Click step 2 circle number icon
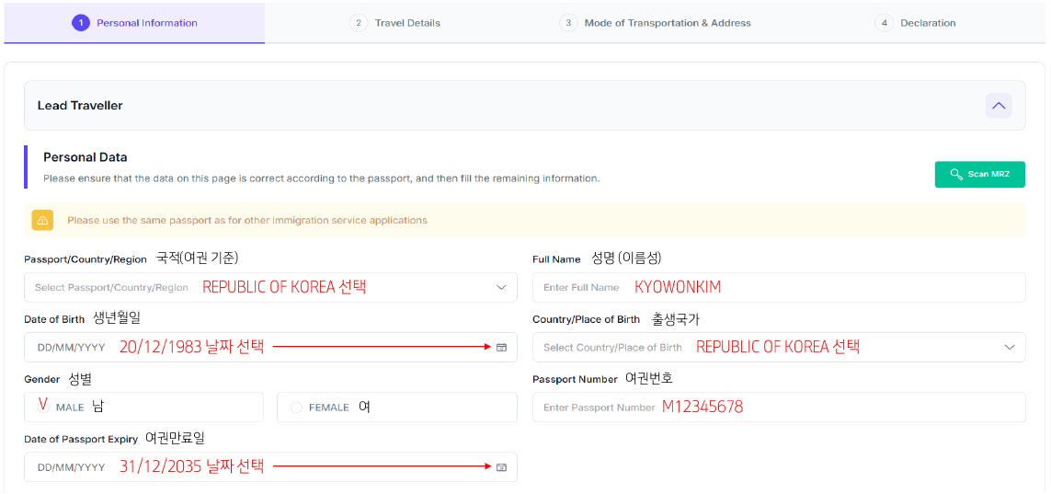The height and width of the screenshot is (494, 1051). [359, 23]
